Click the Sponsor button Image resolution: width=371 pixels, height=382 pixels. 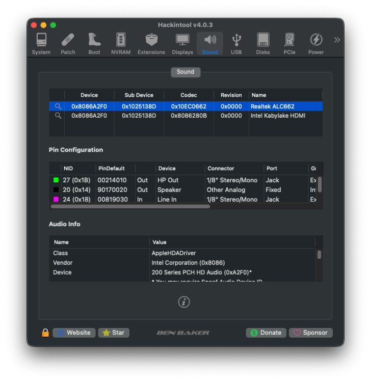pos(311,333)
